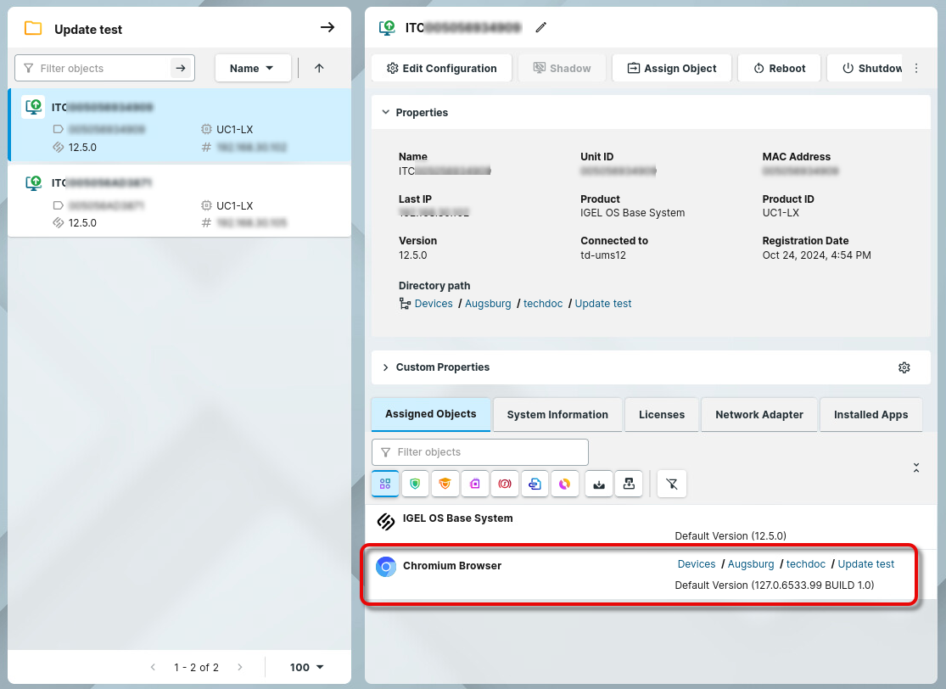This screenshot has width=946, height=689.
Task: Open Custom Properties settings gear
Action: pyautogui.click(x=904, y=367)
